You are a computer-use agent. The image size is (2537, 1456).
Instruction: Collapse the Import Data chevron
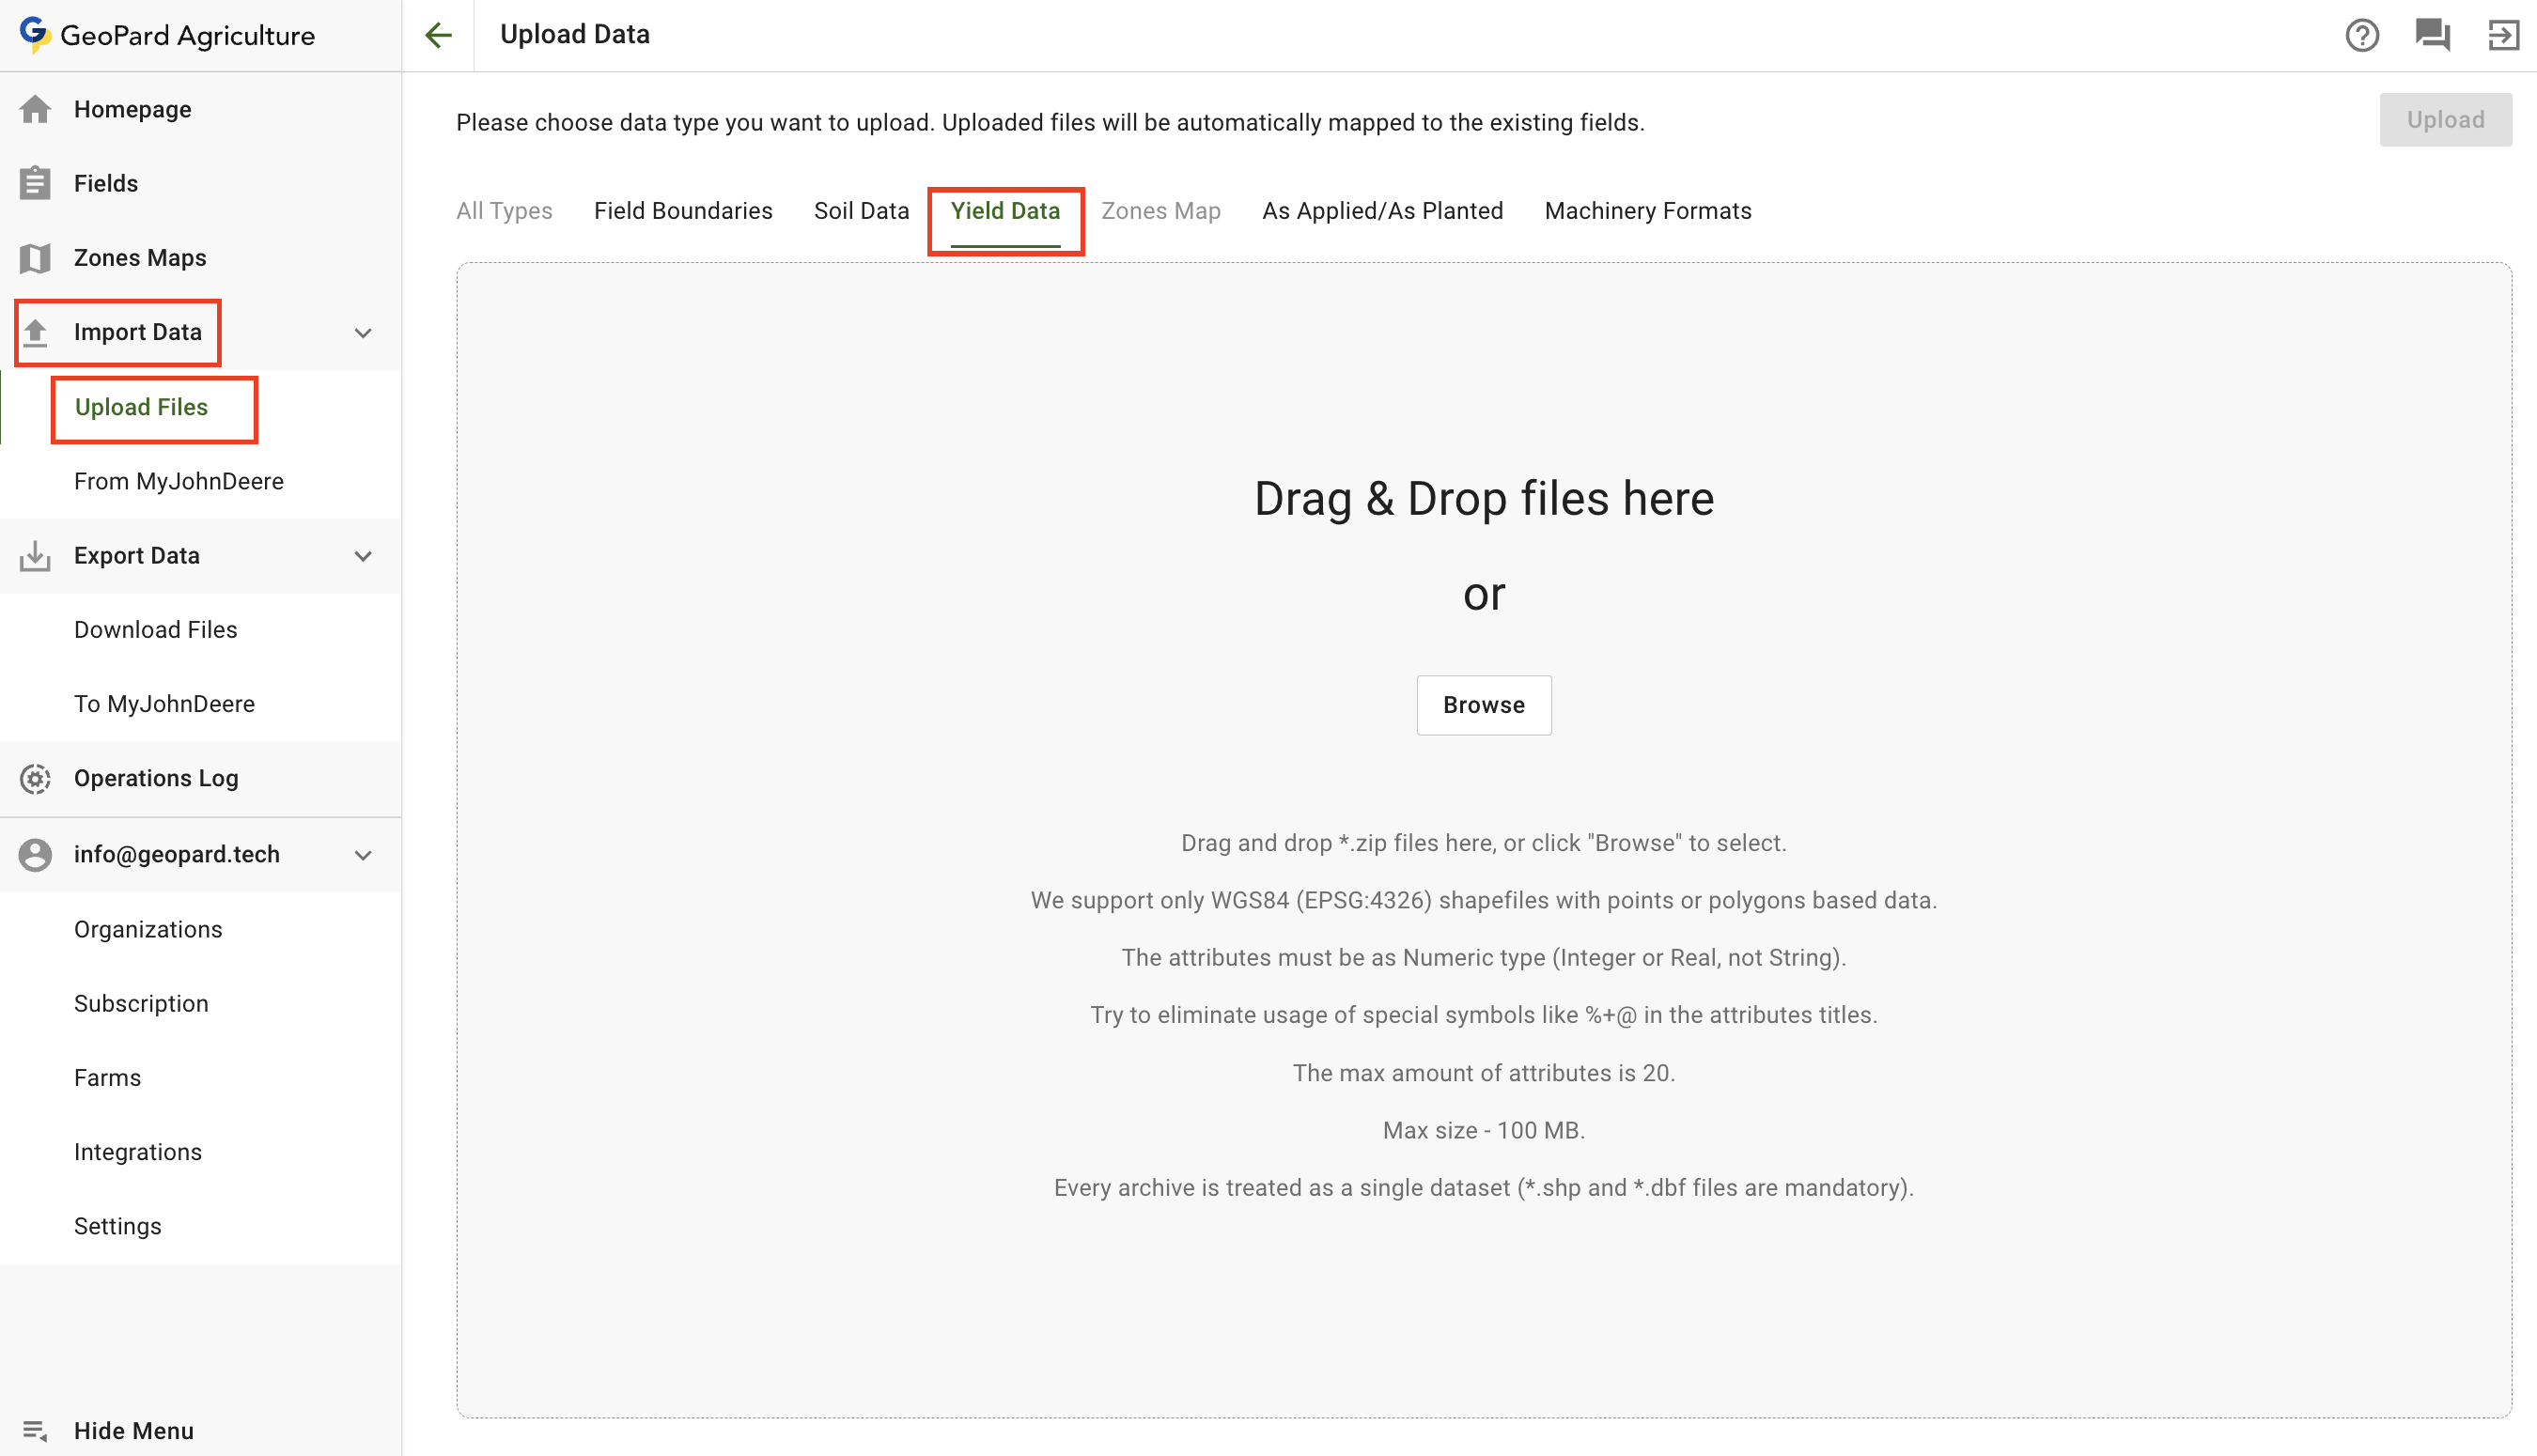click(x=363, y=333)
